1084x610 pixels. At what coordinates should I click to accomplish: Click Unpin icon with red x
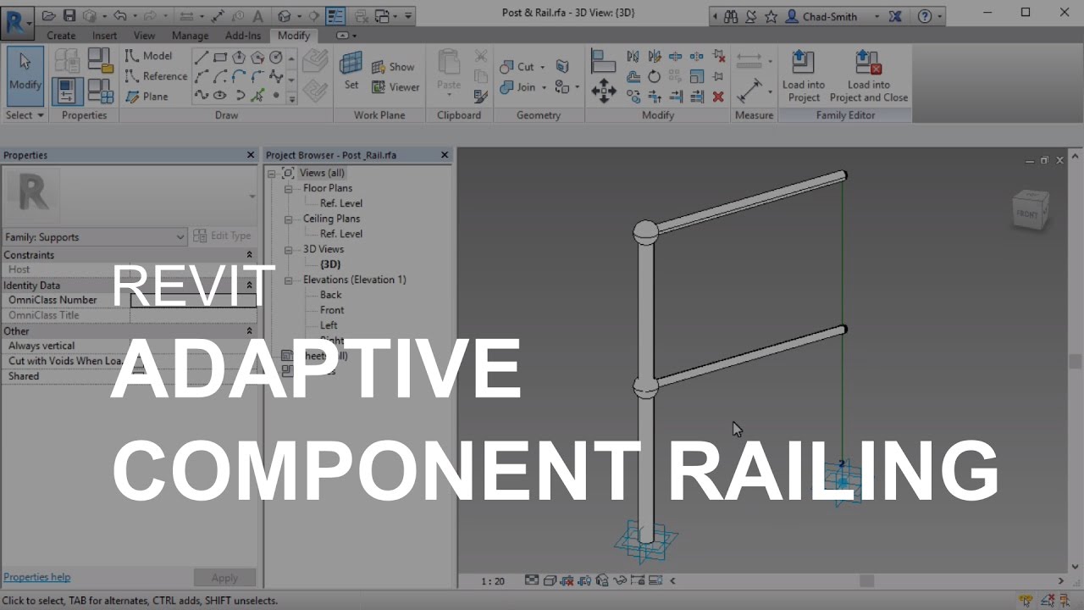[718, 57]
